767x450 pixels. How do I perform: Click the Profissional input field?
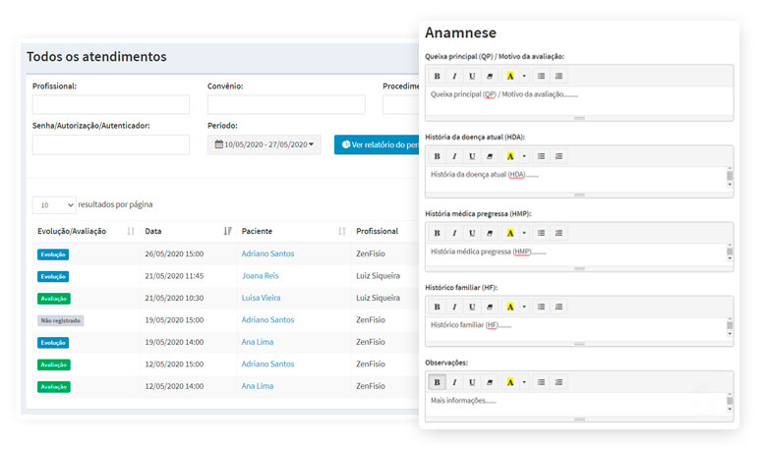(x=111, y=104)
